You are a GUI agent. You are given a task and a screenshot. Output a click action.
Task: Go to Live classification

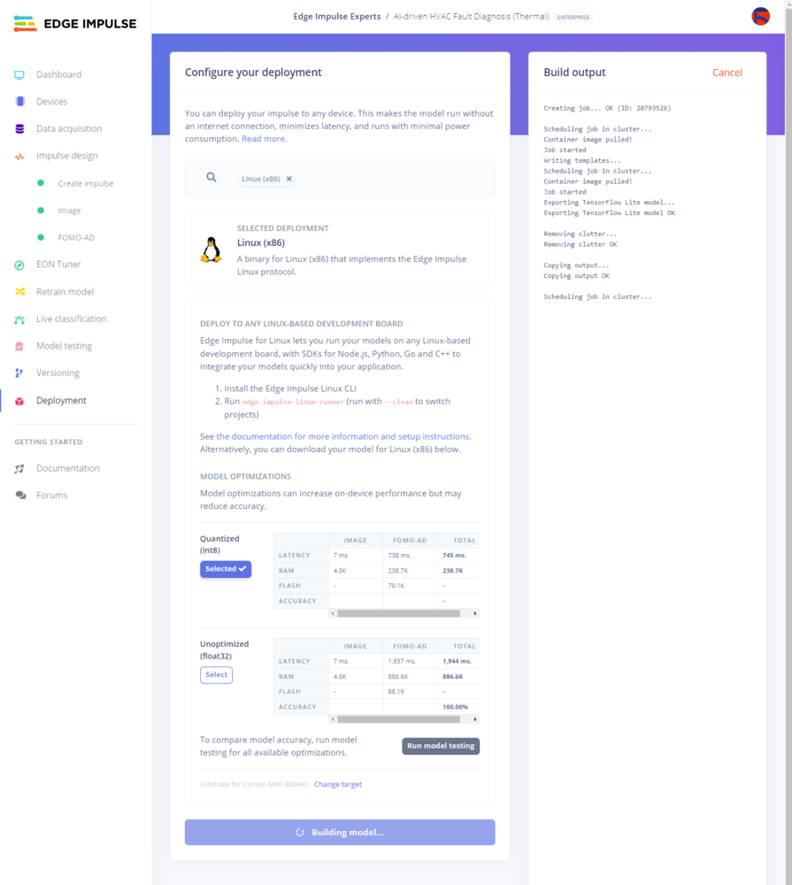(71, 319)
